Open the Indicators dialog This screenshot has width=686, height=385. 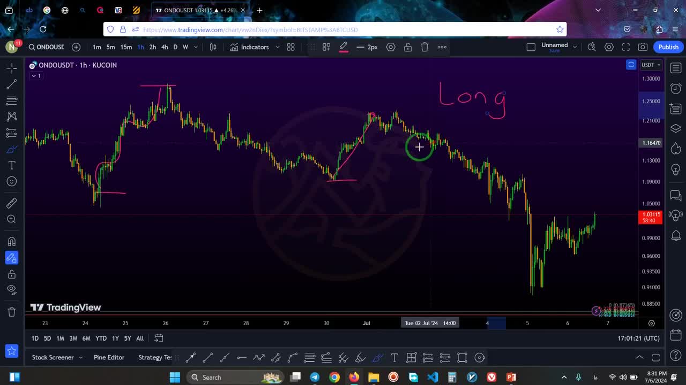pos(249,47)
